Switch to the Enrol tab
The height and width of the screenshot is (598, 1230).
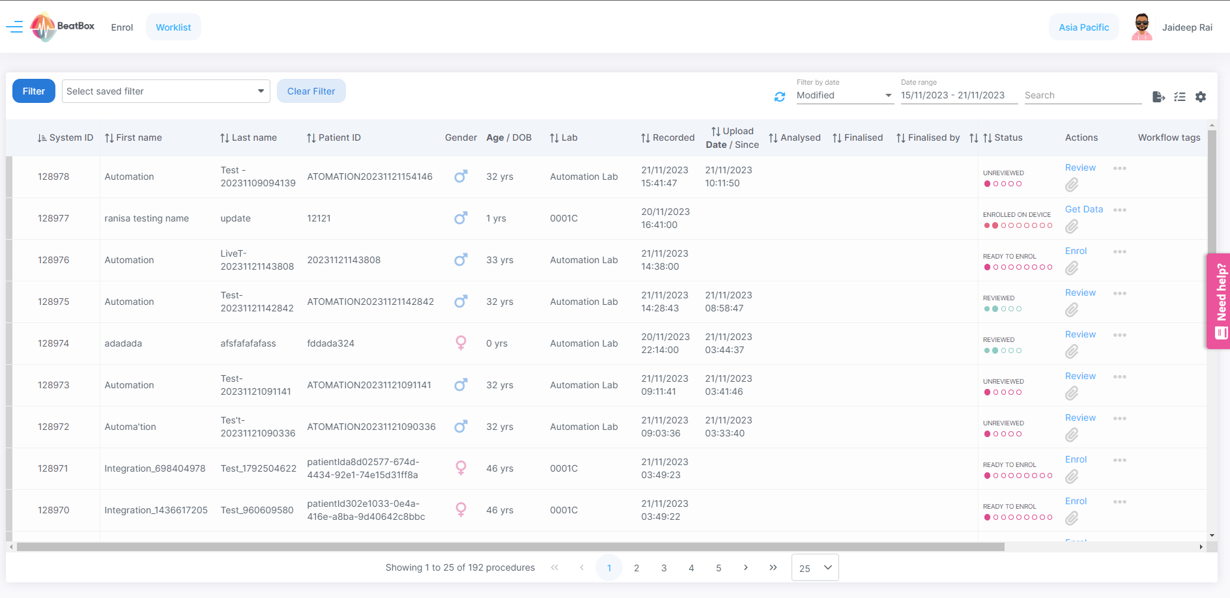122,27
